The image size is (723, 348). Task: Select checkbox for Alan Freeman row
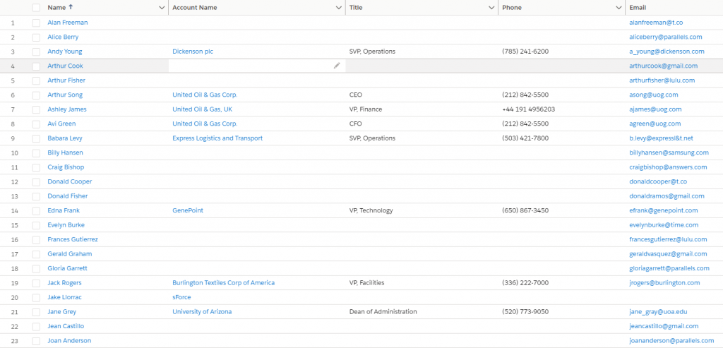36,23
